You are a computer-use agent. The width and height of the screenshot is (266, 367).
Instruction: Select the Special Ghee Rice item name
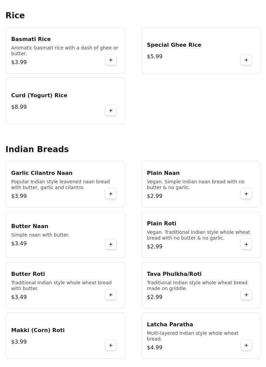point(174,45)
